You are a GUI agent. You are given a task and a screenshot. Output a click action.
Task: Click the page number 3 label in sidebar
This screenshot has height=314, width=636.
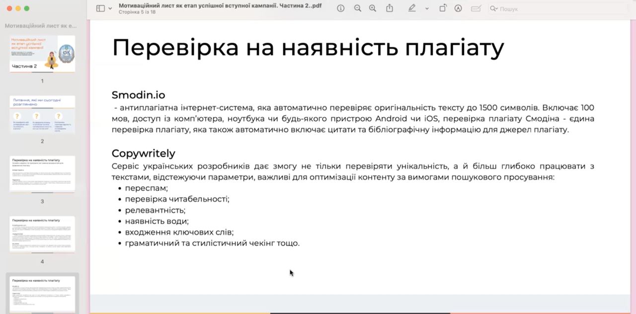tap(42, 201)
